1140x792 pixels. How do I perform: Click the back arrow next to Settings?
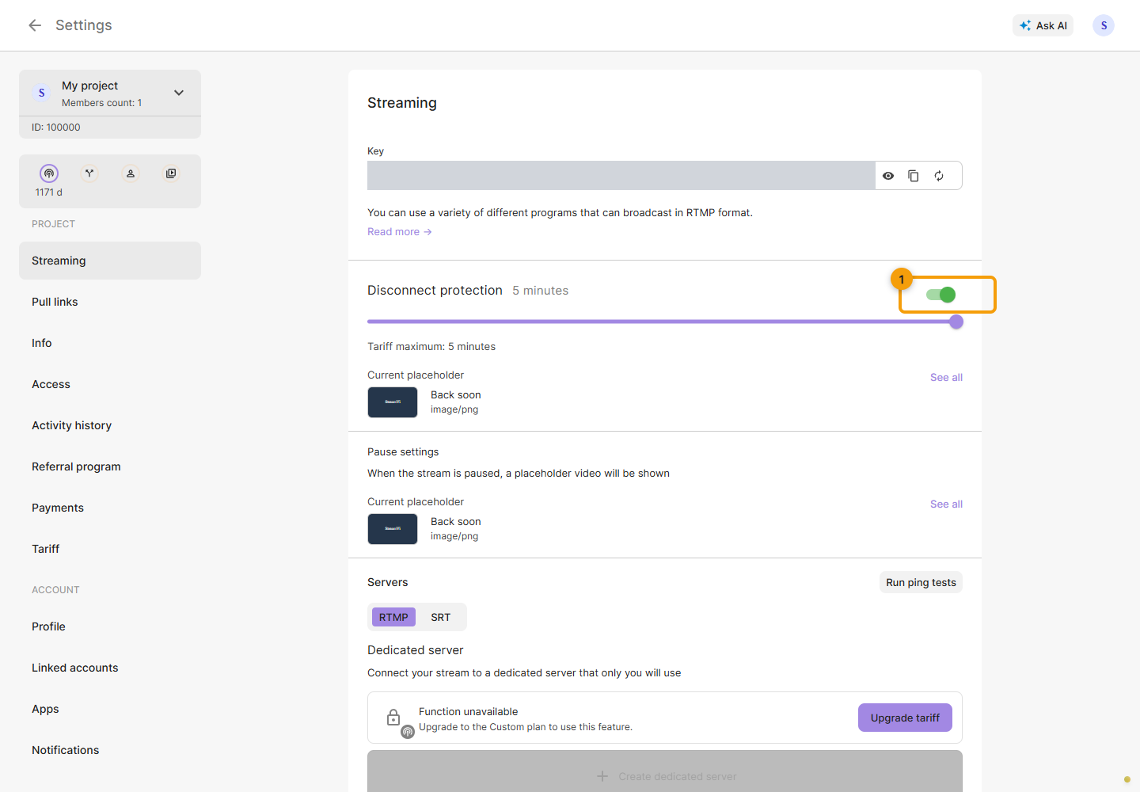coord(35,25)
